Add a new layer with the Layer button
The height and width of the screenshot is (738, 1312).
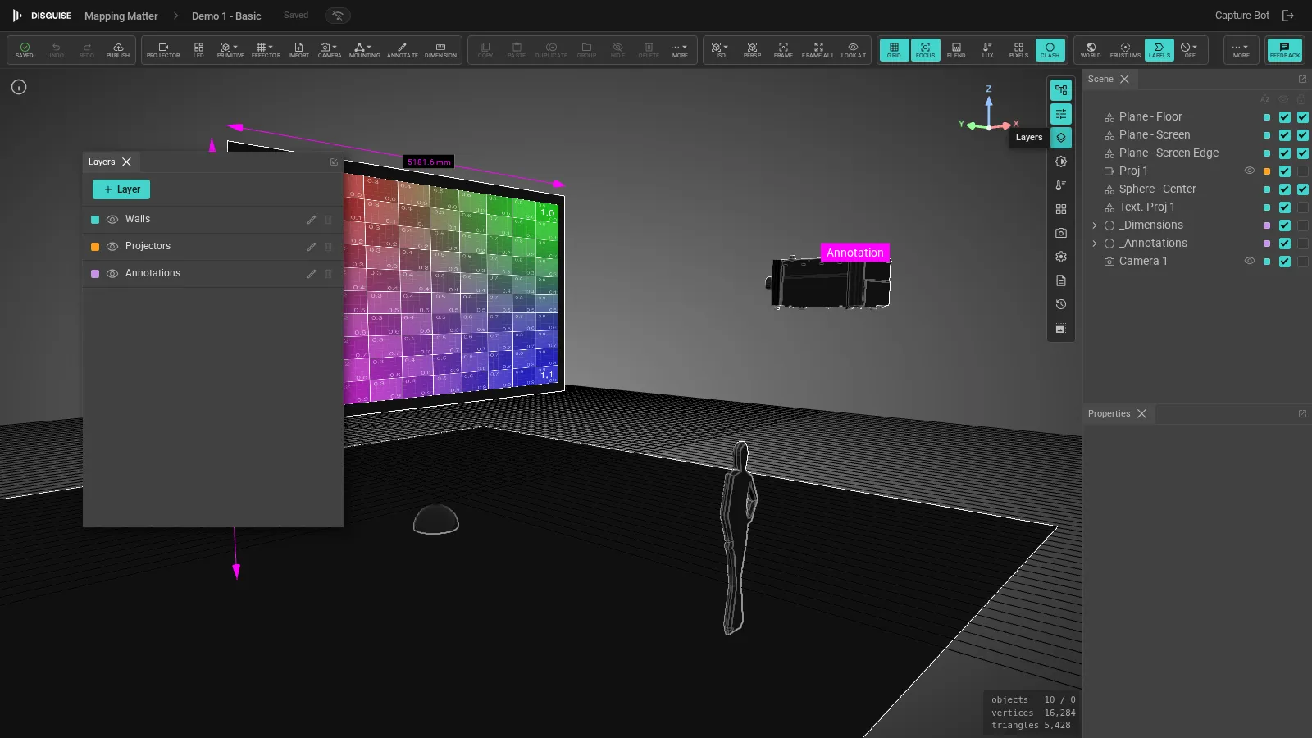(x=121, y=189)
